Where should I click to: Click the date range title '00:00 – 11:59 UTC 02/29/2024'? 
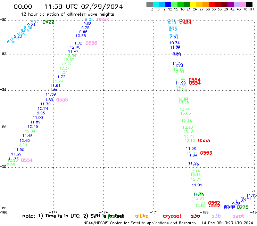coord(68,7)
